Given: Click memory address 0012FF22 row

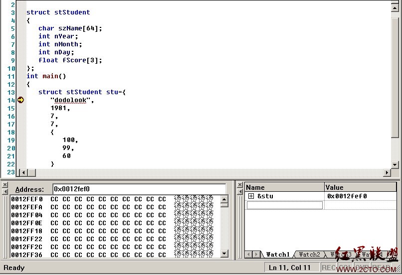Looking at the screenshot, I should [x=112, y=239].
